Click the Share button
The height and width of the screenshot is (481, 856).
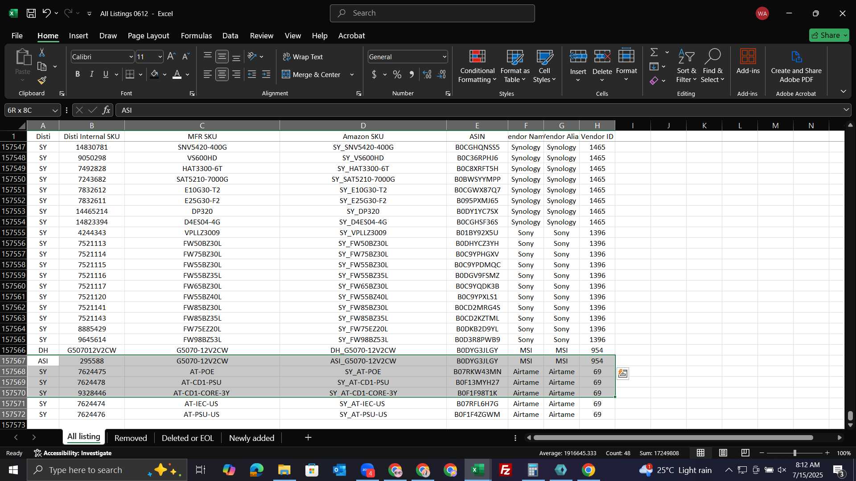pos(829,35)
